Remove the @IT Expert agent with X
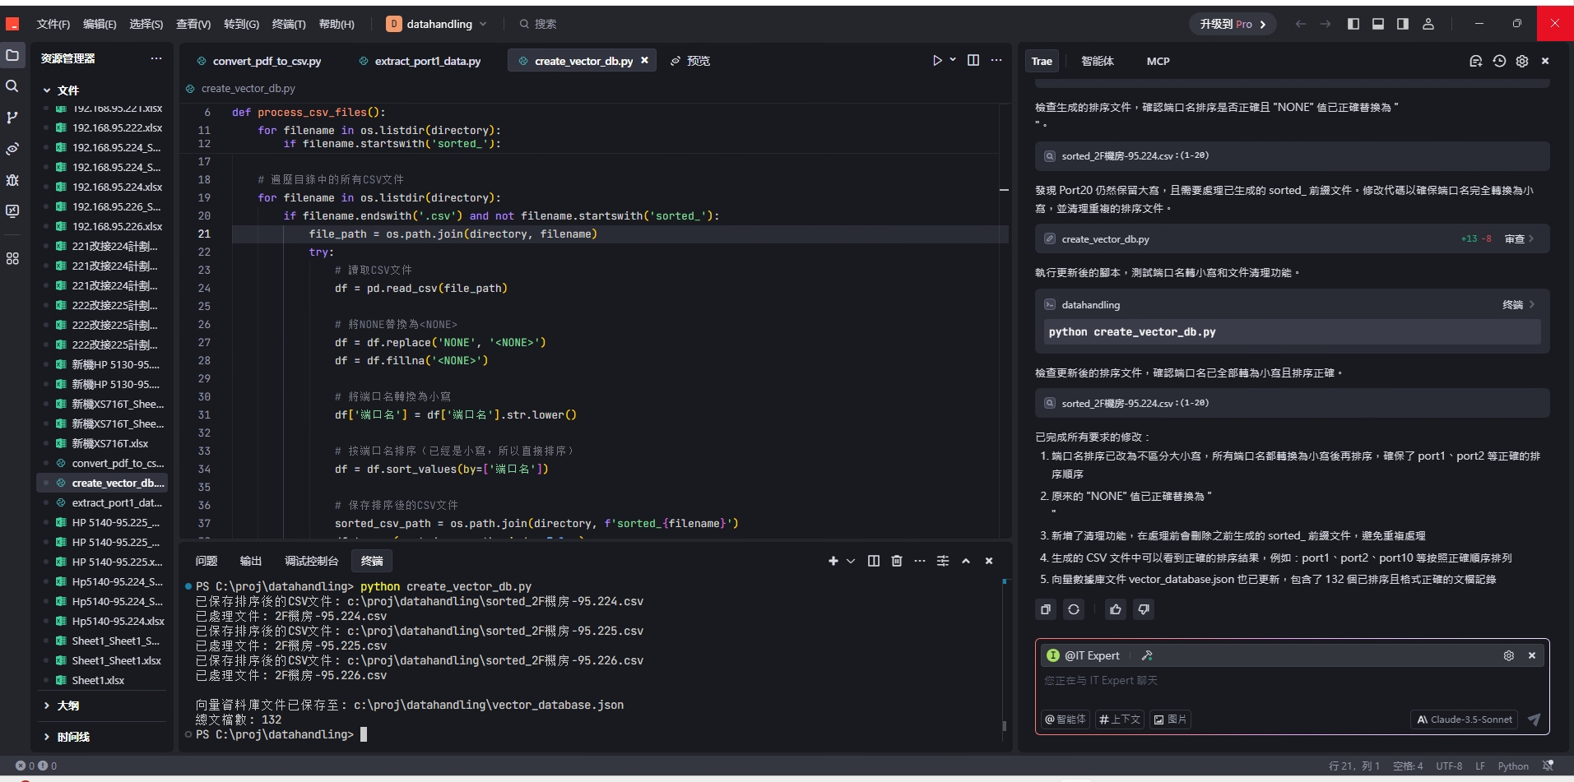 [1532, 655]
